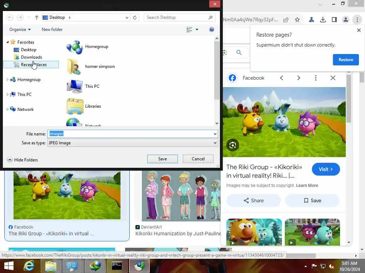Show the previous image in preview panel
The height and width of the screenshot is (273, 365).
click(282, 78)
